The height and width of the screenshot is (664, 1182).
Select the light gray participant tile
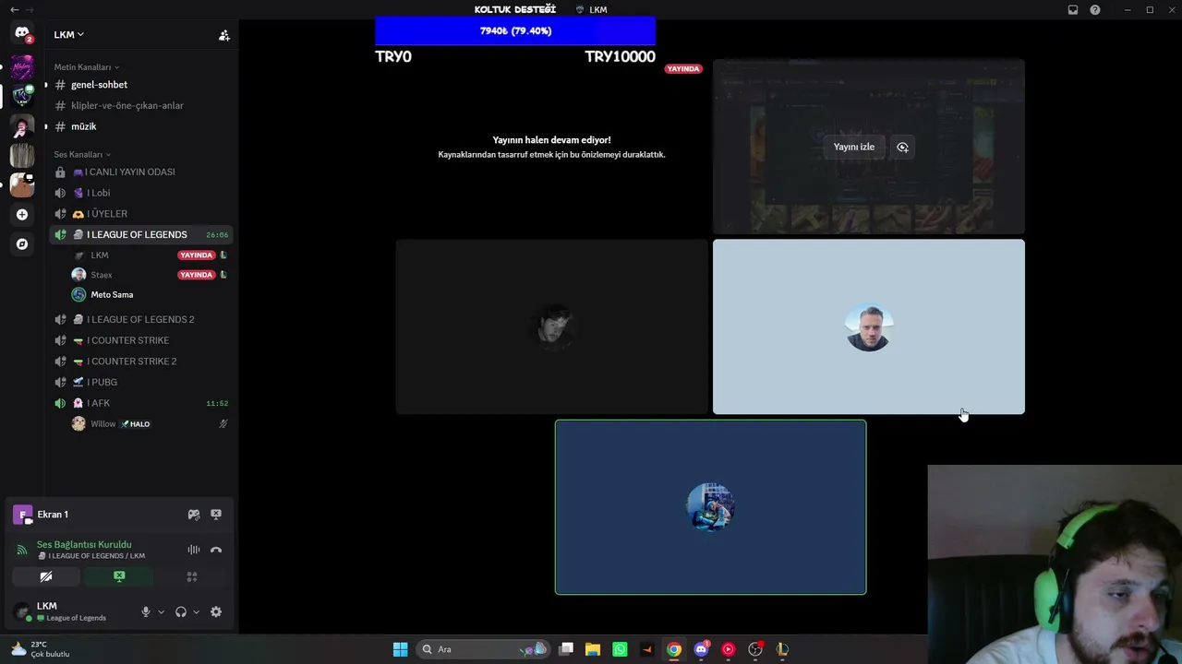coord(869,326)
